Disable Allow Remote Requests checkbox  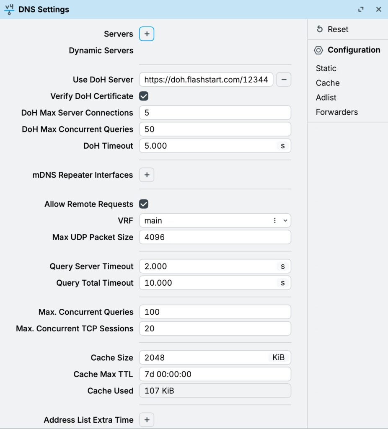pos(144,204)
